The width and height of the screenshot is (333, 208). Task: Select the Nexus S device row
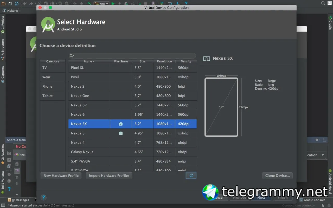pos(132,86)
